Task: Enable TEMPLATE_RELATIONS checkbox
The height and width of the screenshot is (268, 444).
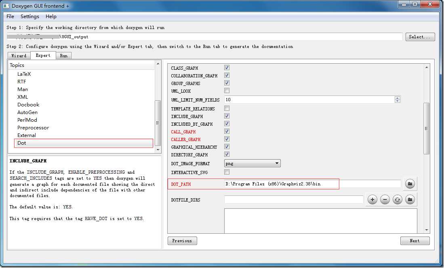Action: (227, 108)
